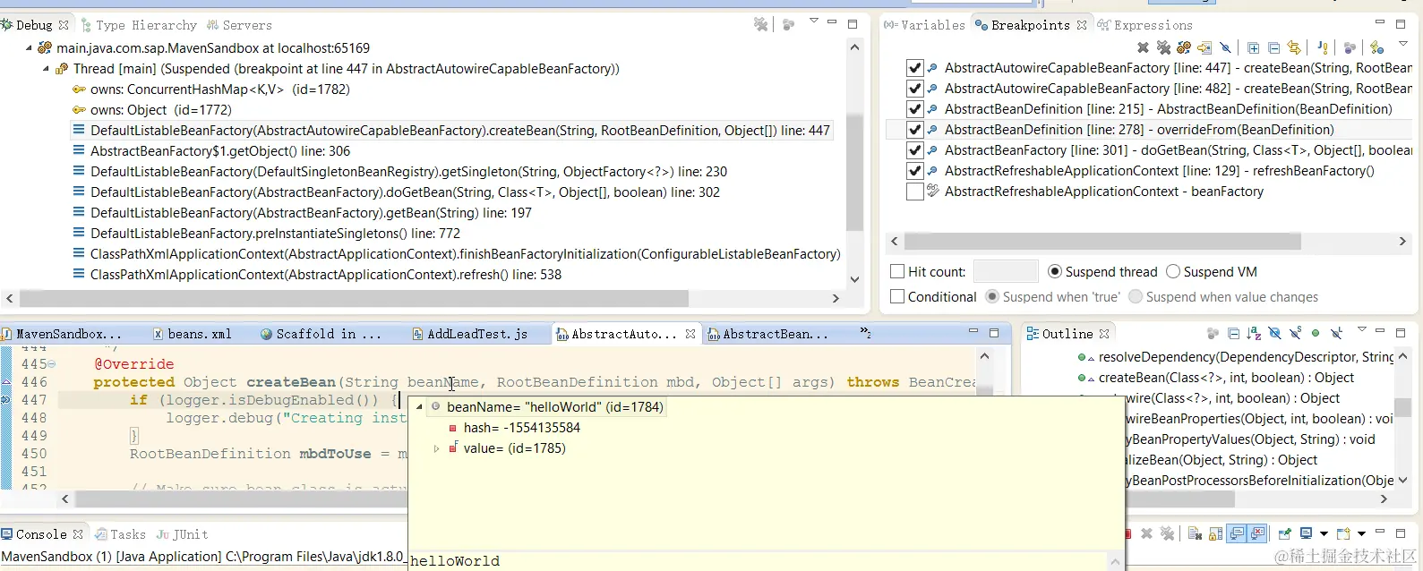Uncheck AbstractAutowireCapableBeanFactory line 447 breakpoint
Screen dimensions: 1423x571
914,68
